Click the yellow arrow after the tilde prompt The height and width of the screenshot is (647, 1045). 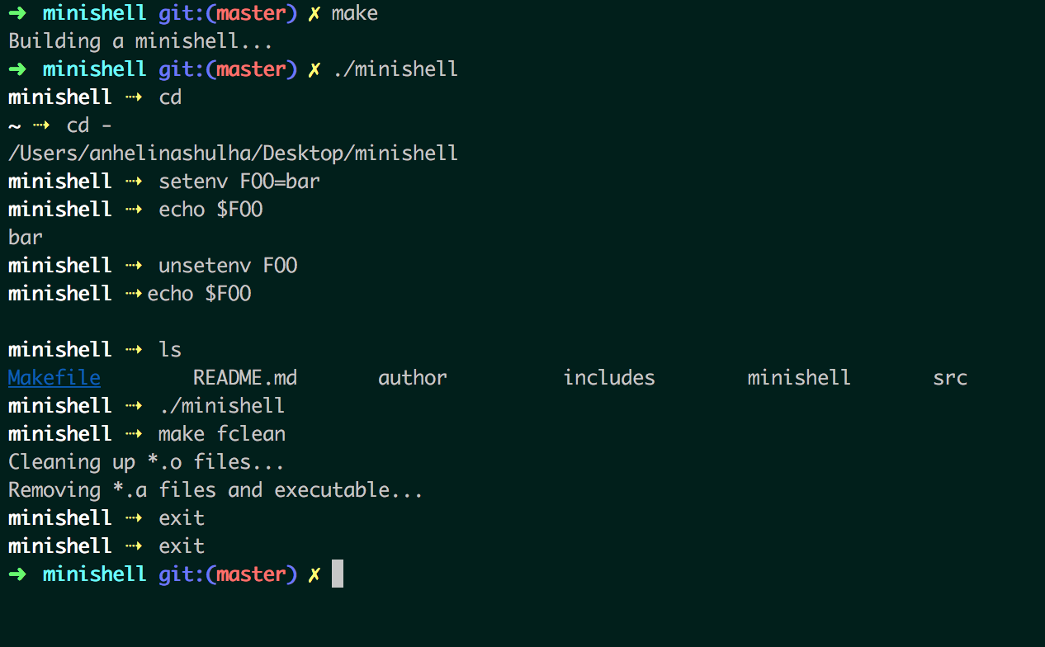point(43,125)
